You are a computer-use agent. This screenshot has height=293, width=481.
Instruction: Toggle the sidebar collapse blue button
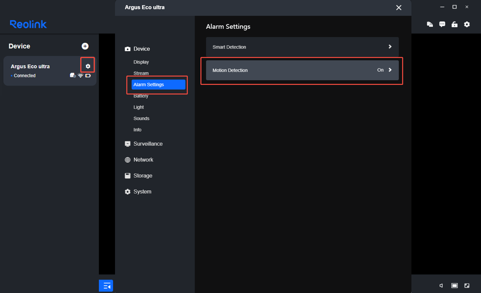click(106, 285)
